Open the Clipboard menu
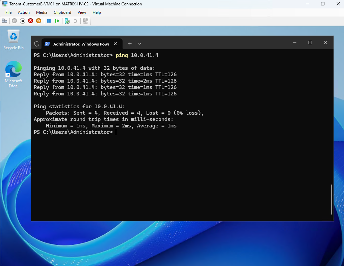 (62, 12)
